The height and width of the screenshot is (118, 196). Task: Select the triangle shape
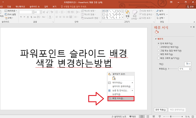click(x=107, y=14)
